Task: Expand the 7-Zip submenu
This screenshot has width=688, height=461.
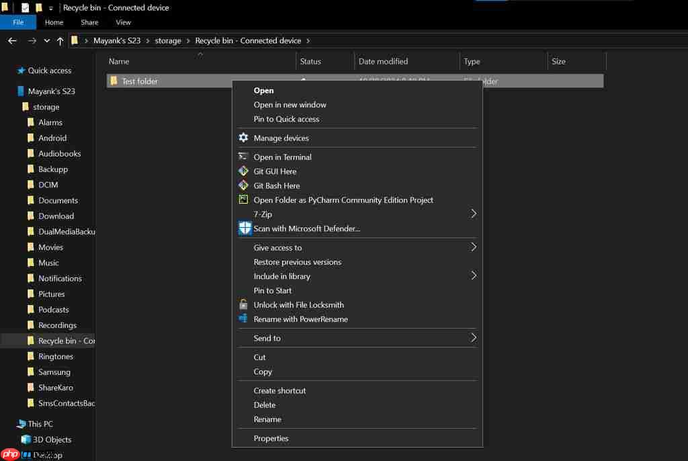Action: tap(263, 214)
